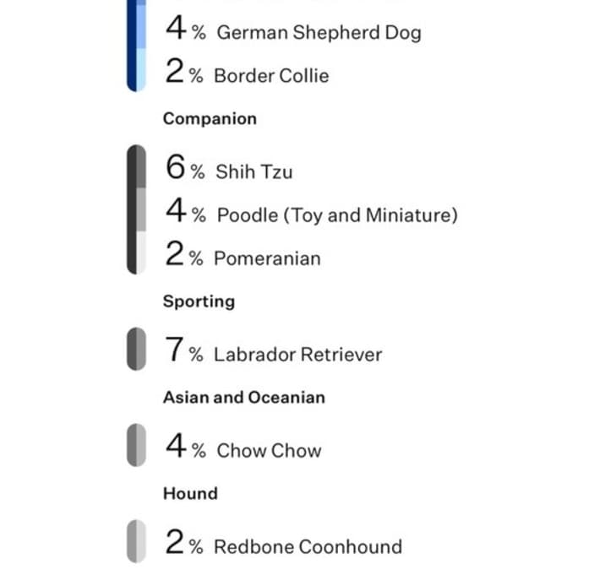
Task: Click the 2% Redbone Coonhound percentage
Action: pyautogui.click(x=184, y=542)
